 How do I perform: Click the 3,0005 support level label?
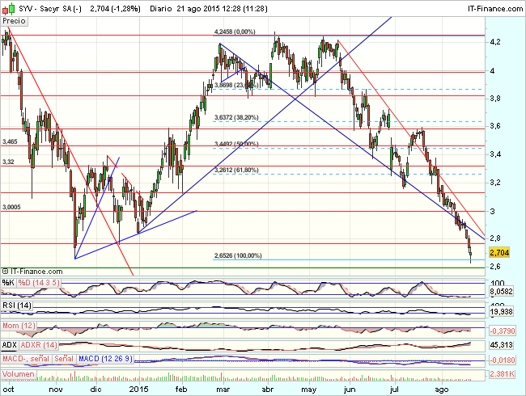(11, 207)
